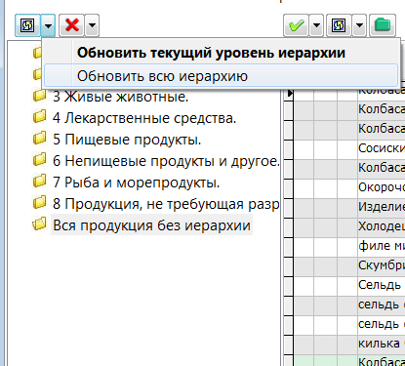Image resolution: width=405 pixels, height=366 pixels.
Task: Click 'Сельдь' capitalized cell in table
Action: 382,285
